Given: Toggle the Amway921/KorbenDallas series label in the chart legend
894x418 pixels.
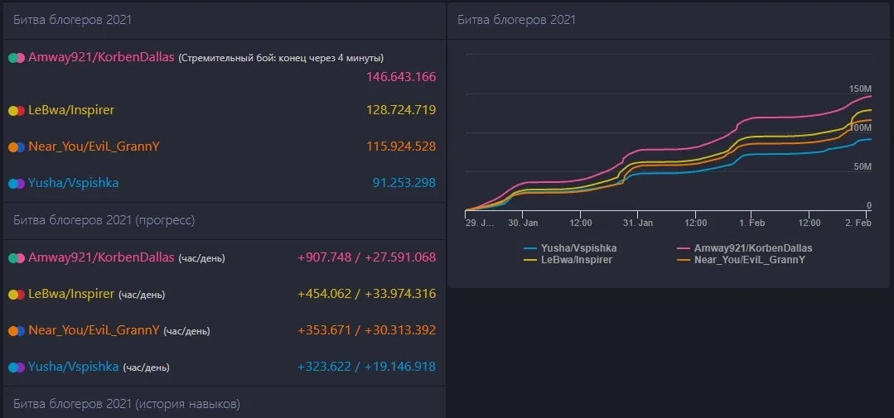Looking at the screenshot, I should 753,247.
